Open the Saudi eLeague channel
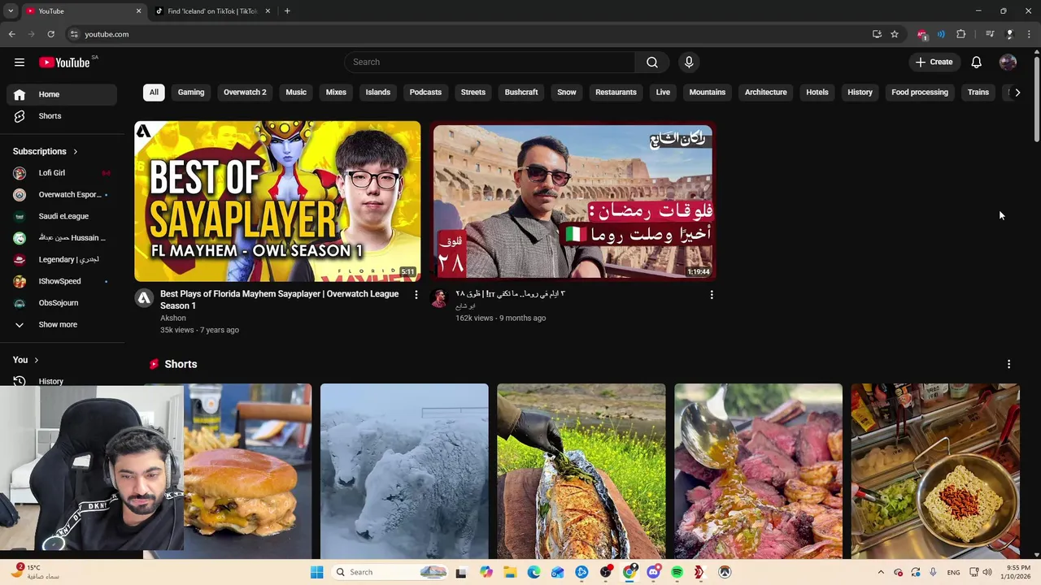Image resolution: width=1041 pixels, height=585 pixels. [x=62, y=216]
